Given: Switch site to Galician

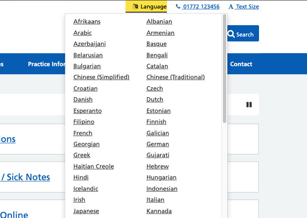Looking at the screenshot, I should (157, 133).
